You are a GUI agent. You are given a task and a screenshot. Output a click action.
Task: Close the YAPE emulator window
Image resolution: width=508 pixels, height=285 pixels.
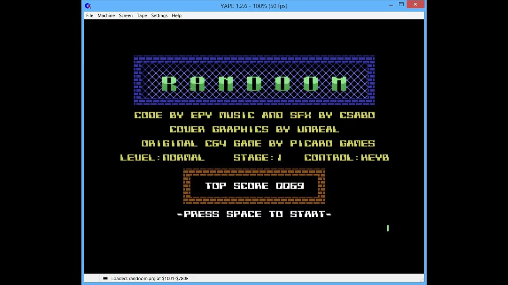416,5
